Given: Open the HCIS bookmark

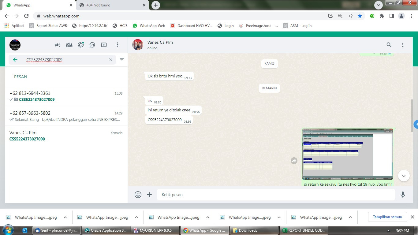Looking at the screenshot, I should [x=120, y=26].
